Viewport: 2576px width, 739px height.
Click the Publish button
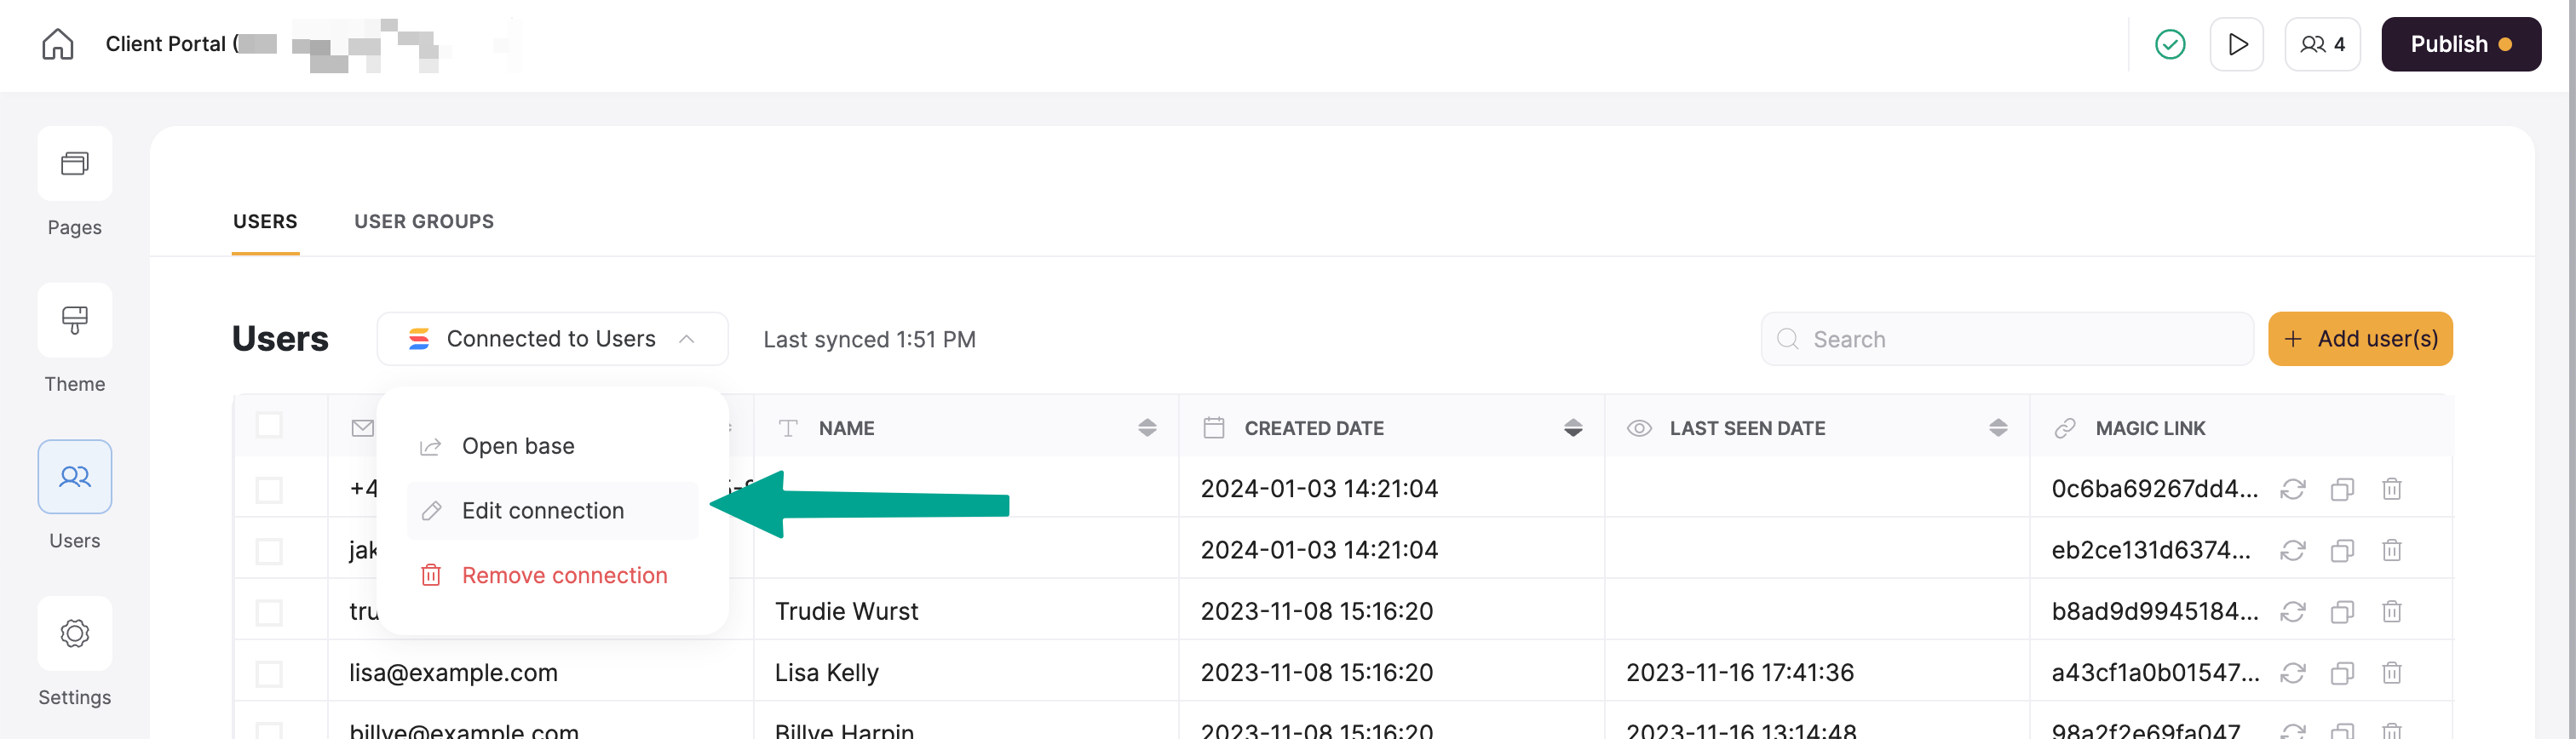click(2461, 44)
